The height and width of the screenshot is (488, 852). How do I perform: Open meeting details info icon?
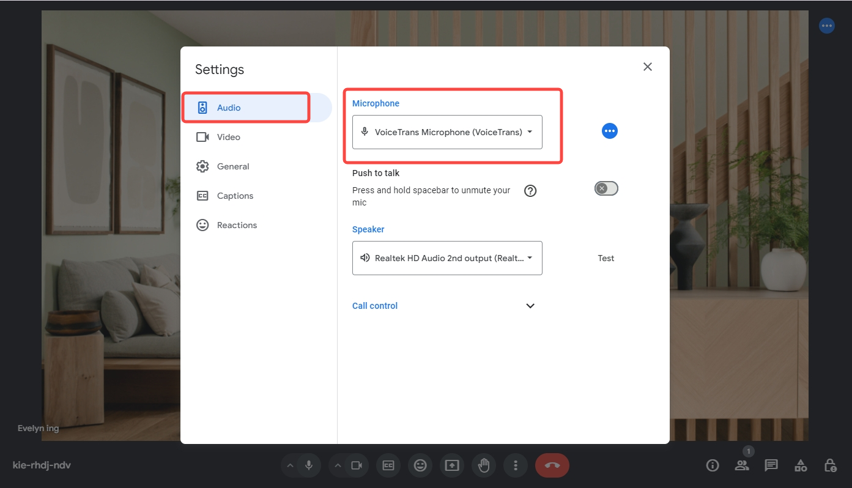pyautogui.click(x=713, y=465)
